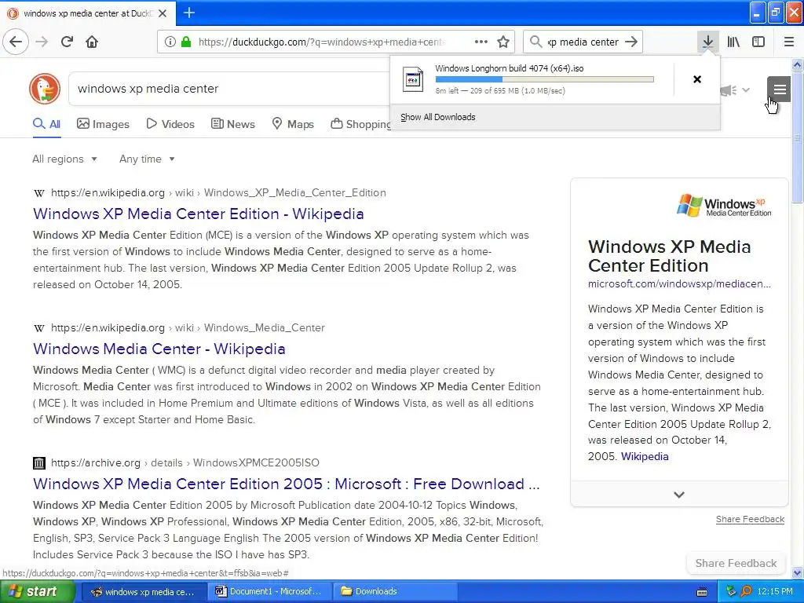Open the Firefox home page
The image size is (804, 603).
[x=92, y=42]
